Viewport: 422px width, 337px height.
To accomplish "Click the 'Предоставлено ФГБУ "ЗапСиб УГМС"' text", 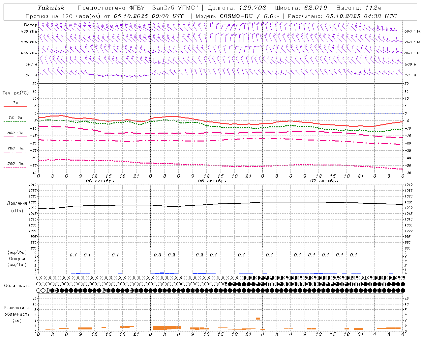I will click(138, 8).
